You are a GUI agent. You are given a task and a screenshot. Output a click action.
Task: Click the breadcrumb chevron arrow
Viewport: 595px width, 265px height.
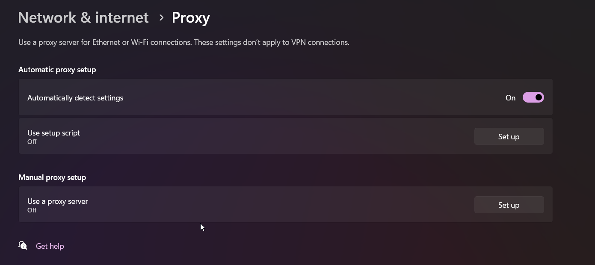coord(161,18)
